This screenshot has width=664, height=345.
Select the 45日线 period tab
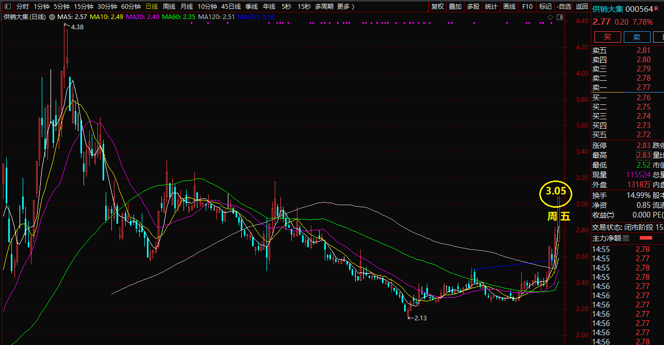click(231, 7)
